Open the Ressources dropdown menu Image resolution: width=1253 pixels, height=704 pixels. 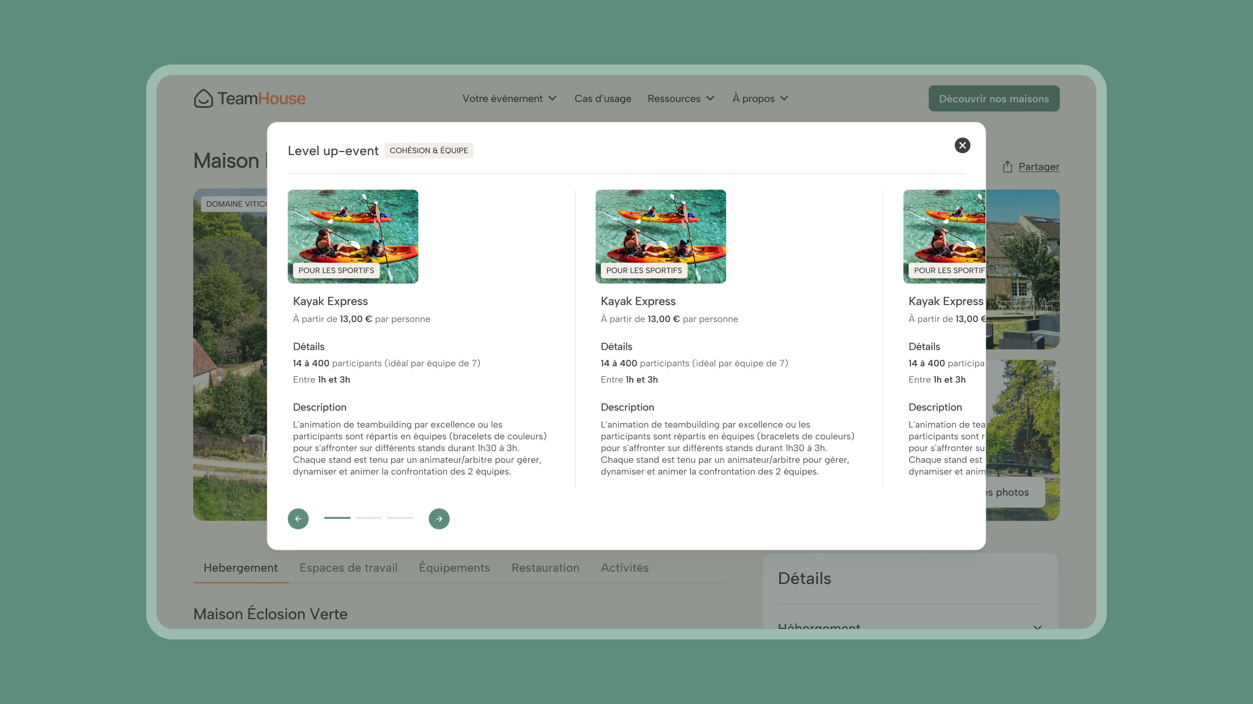[681, 99]
